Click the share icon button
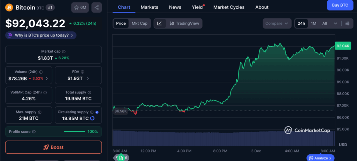Image resolution: width=357 pixels, height=161 pixels. [x=97, y=7]
